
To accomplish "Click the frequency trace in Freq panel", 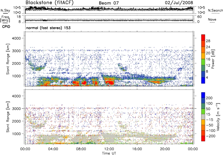I will pos(109,20).
